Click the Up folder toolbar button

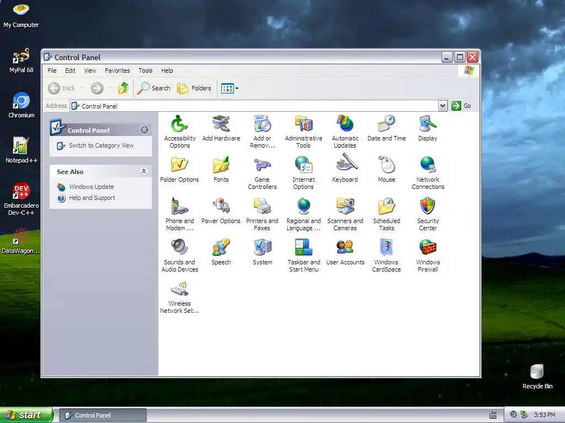coord(123,88)
